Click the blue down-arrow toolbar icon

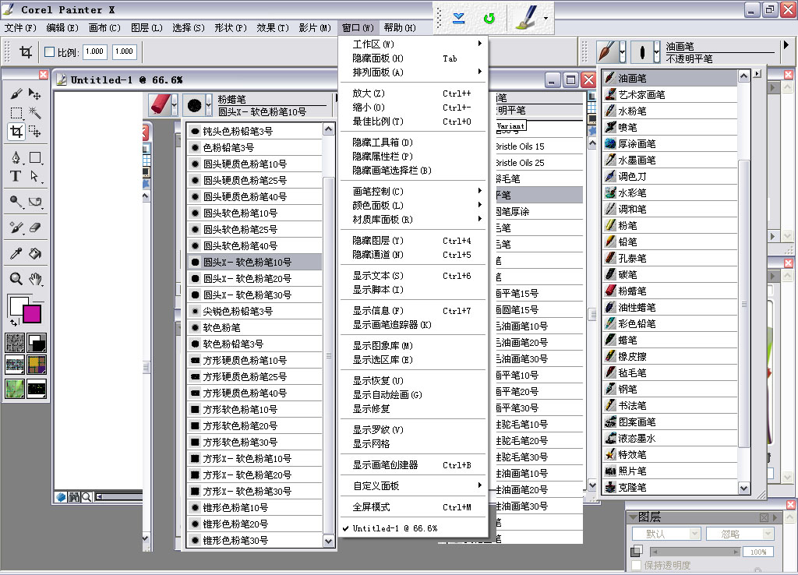tap(458, 19)
